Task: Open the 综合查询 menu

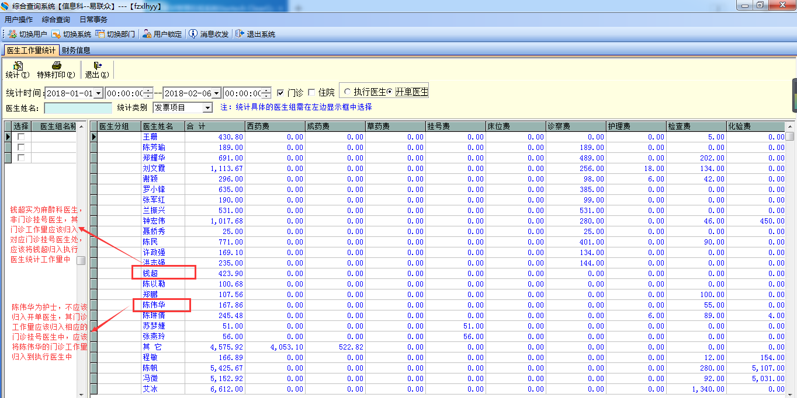Action: click(x=56, y=20)
